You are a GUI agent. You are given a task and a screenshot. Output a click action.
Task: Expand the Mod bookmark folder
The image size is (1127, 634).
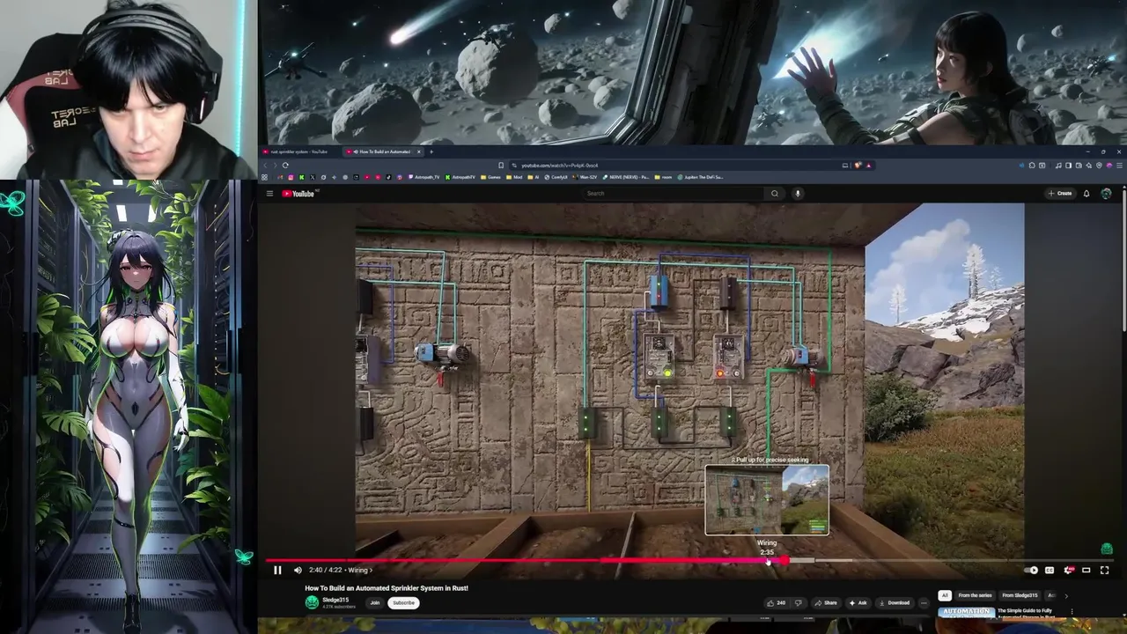pos(514,177)
